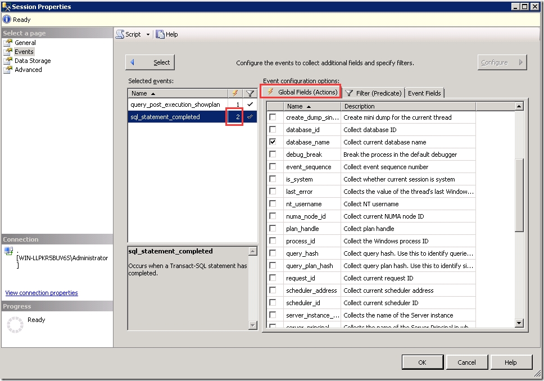This screenshot has height=381, width=544.
Task: Check the query_plan_hash checkbox
Action: (273, 265)
